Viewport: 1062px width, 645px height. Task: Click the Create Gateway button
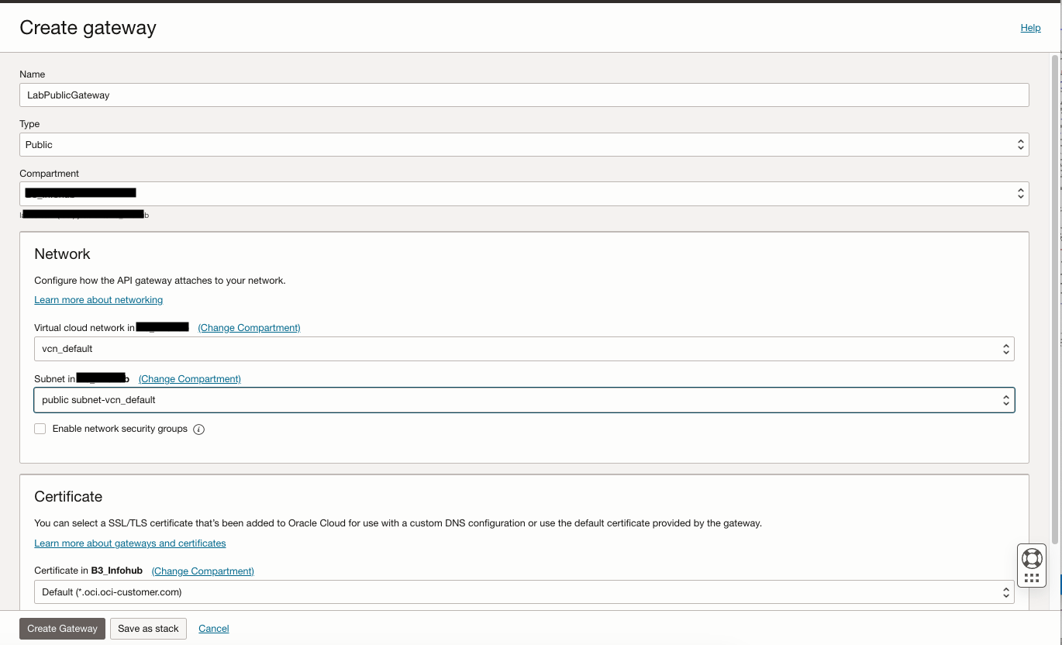click(x=62, y=629)
